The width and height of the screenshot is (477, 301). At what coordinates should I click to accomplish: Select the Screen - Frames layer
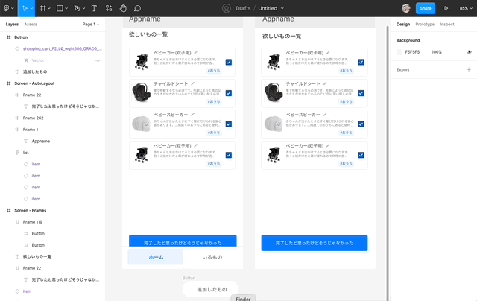click(31, 210)
